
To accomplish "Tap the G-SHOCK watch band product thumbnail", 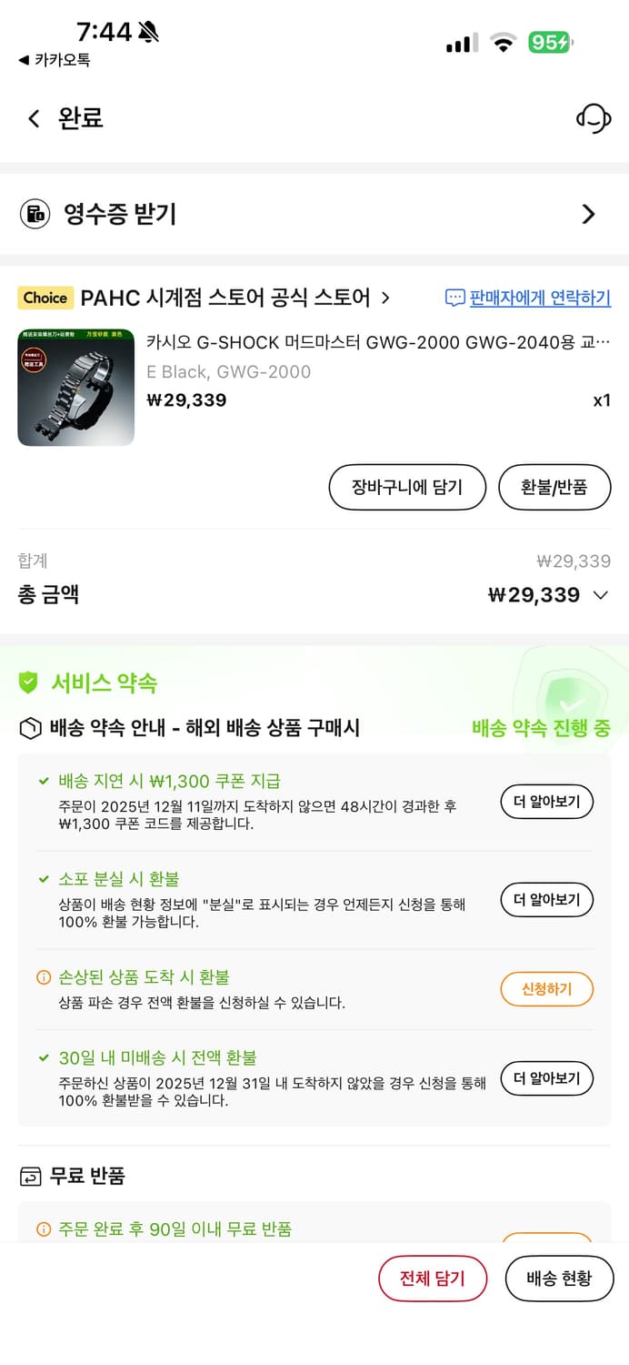I will (x=75, y=387).
